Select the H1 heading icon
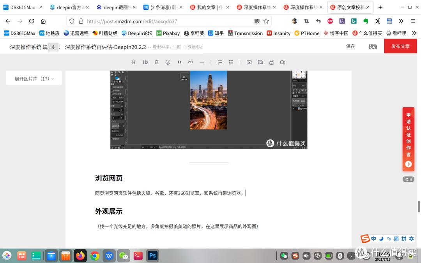421x263 pixels. pyautogui.click(x=134, y=62)
